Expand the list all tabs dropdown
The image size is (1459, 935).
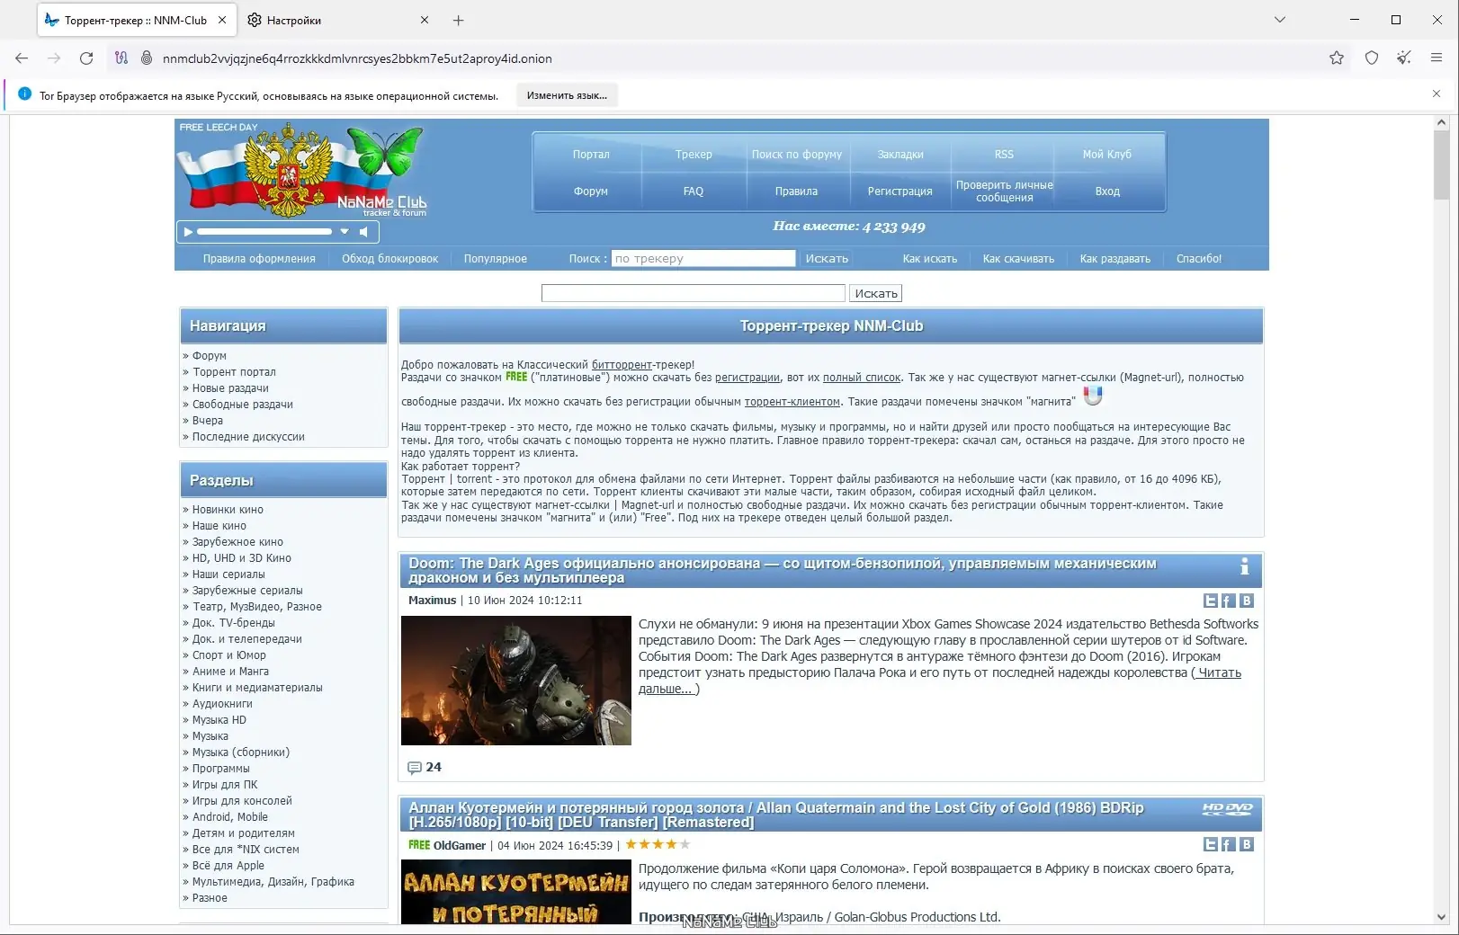coord(1280,20)
